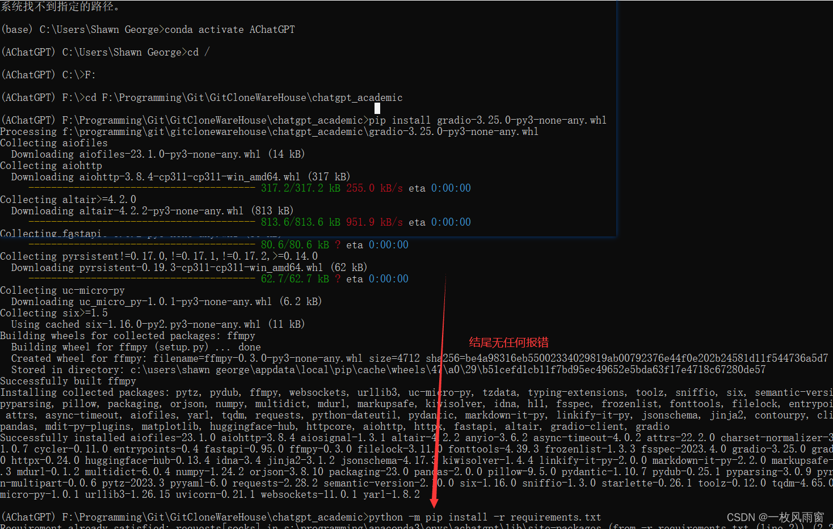Click the pip install gradio whl command
833x529 pixels.
pyautogui.click(x=304, y=120)
